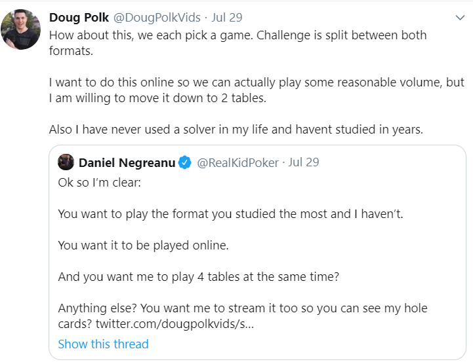Click the 'move it down to 2 tables' paragraph
473x364 pixels.
click(257, 90)
